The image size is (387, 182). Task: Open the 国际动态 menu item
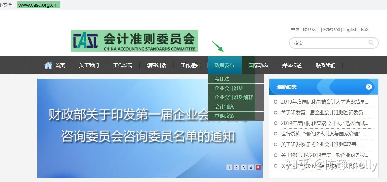(x=258, y=65)
